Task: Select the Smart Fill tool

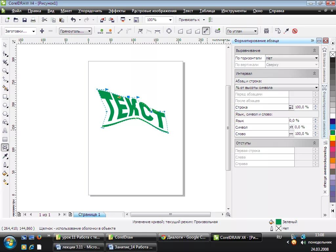Action: point(5,88)
